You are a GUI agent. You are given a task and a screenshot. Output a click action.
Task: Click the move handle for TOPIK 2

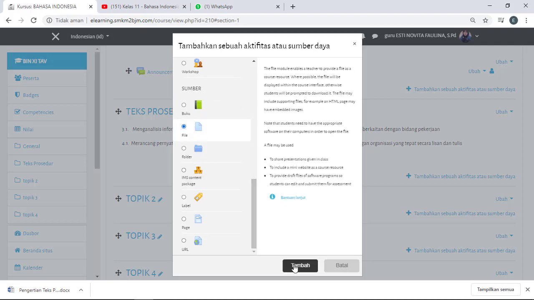pos(118,199)
